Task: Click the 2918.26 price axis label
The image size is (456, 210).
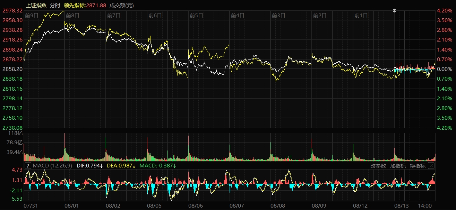Action: [12, 40]
